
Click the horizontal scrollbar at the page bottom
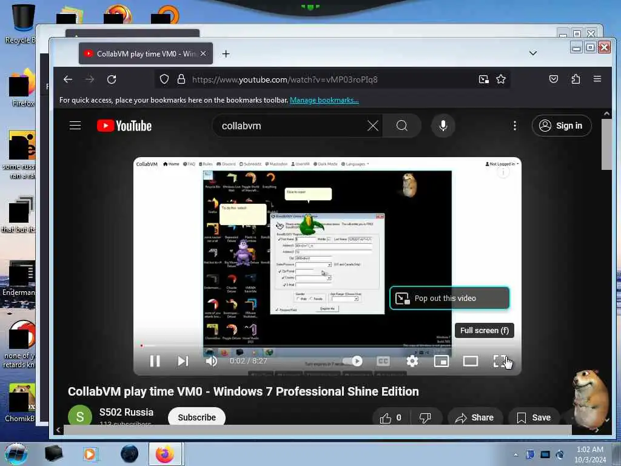click(x=318, y=430)
